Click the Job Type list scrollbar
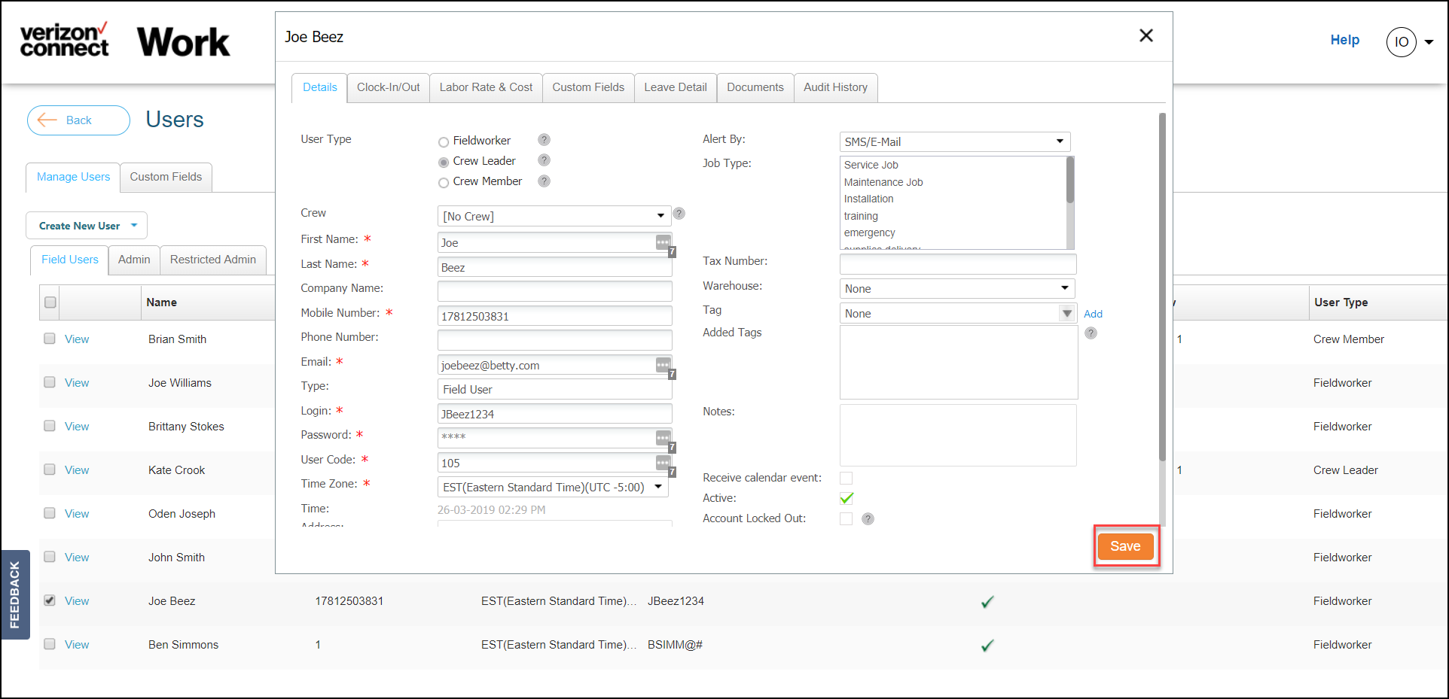Screen dimensions: 1449x699 point(1070,180)
